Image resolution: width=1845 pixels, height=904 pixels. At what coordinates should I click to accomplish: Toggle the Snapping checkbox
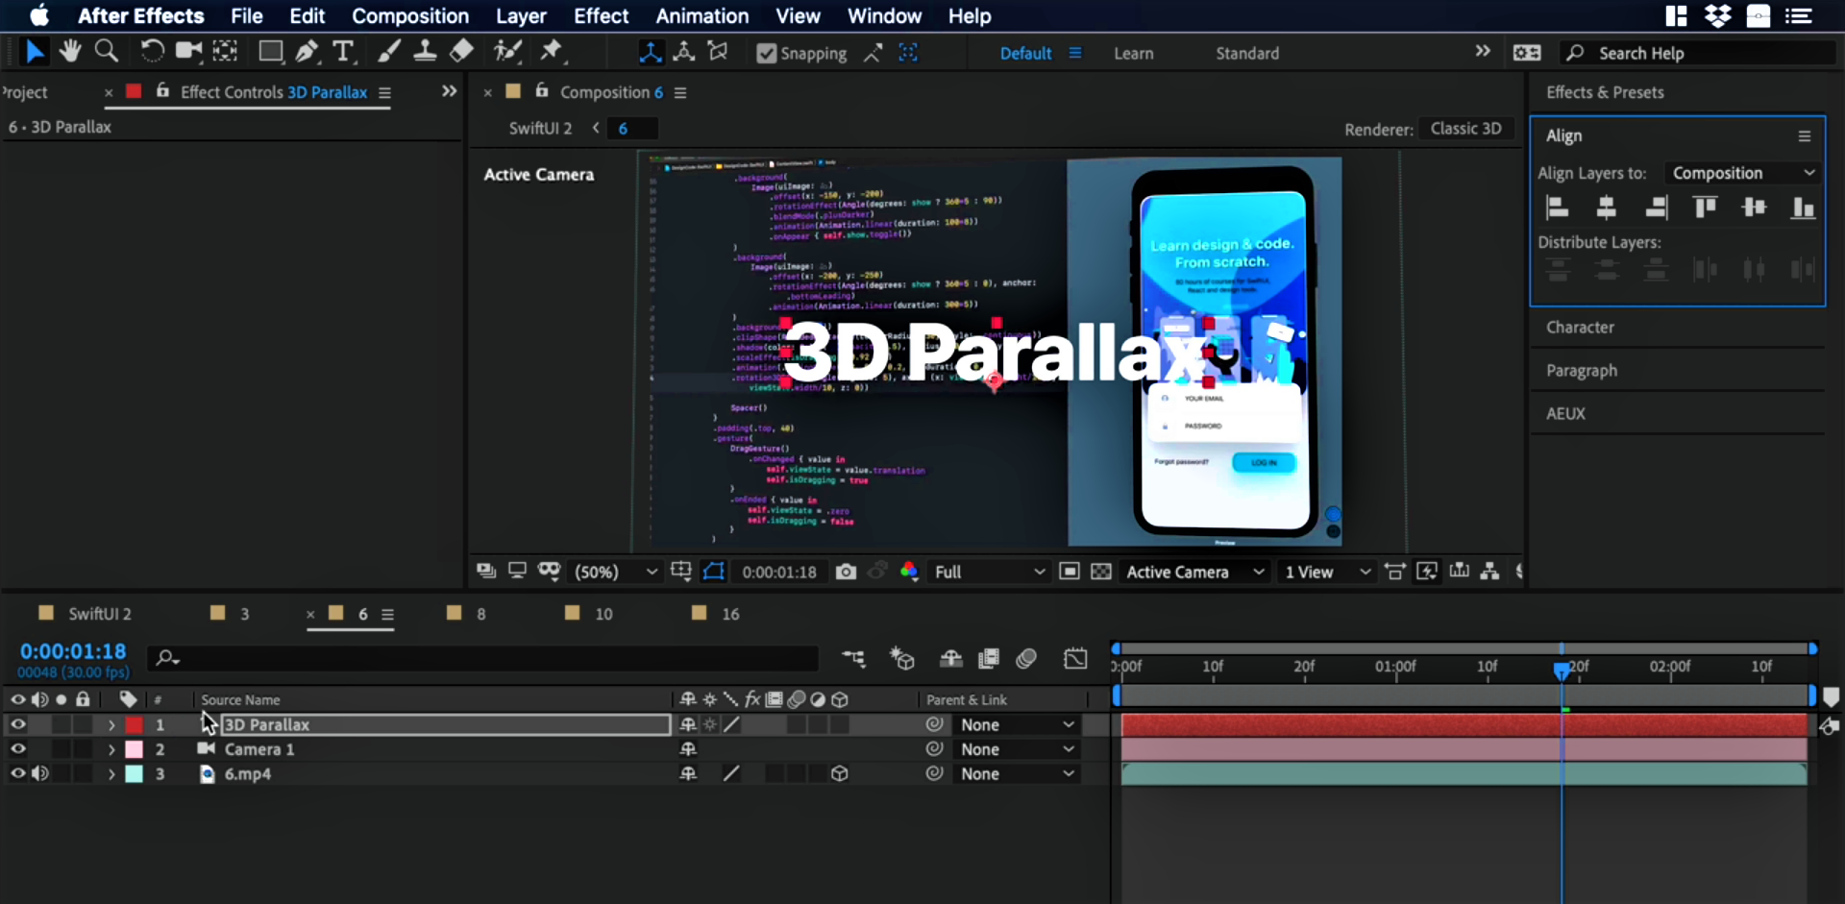[766, 54]
